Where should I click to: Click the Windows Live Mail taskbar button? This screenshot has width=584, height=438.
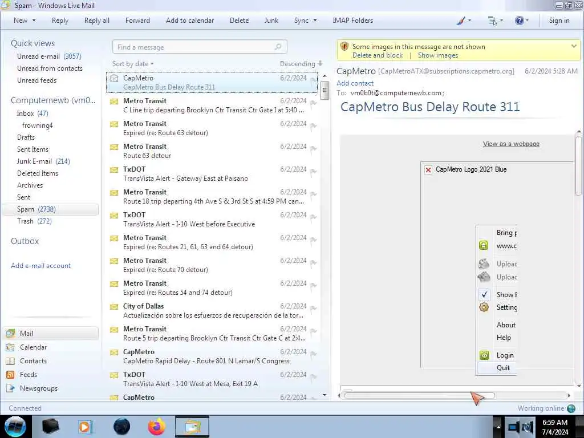point(192,427)
